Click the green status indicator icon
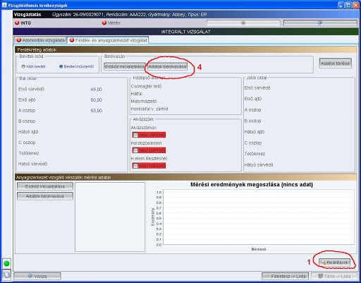The width and height of the screenshot is (361, 283). tap(6, 263)
